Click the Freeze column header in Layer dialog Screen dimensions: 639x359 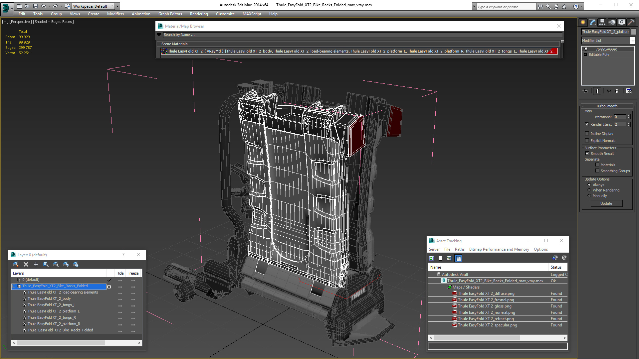pos(133,273)
